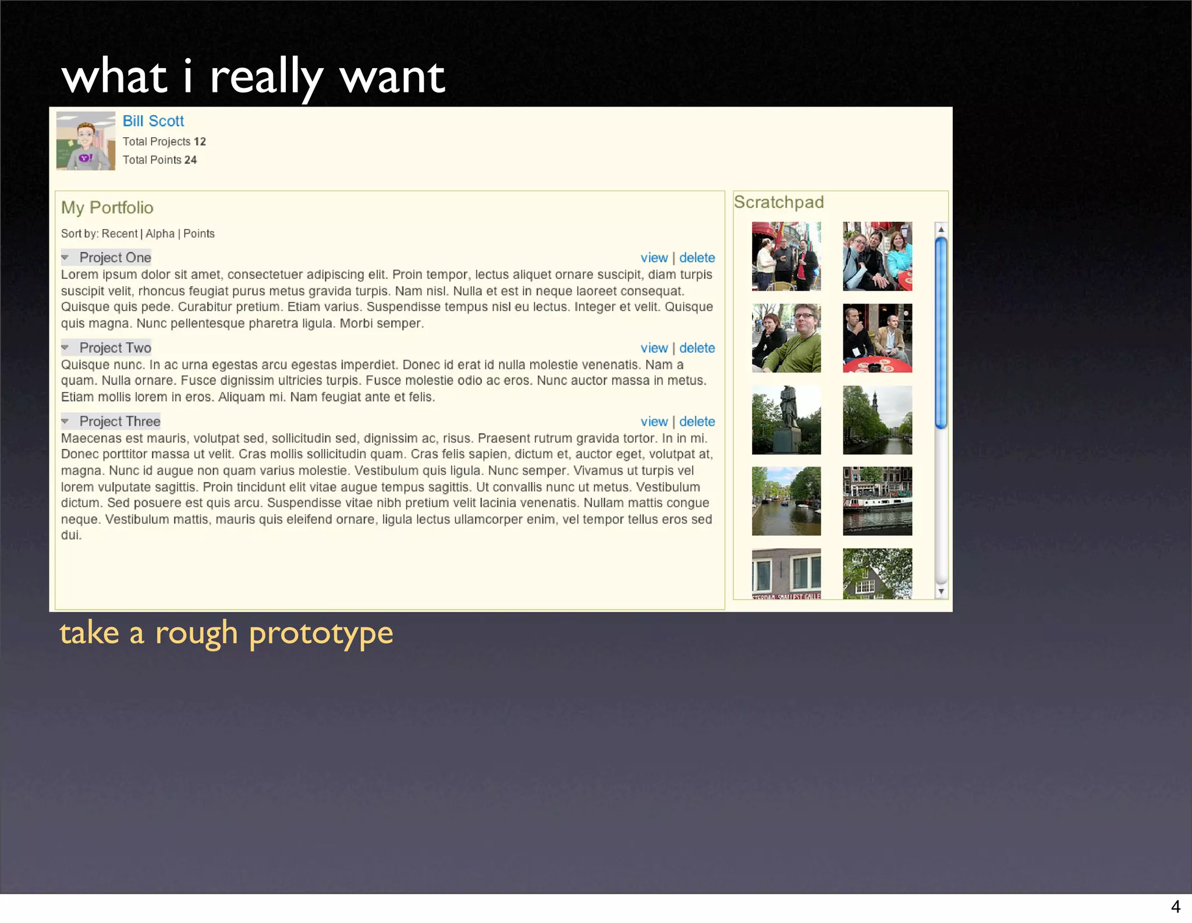Click the Project One title
Image resolution: width=1192 pixels, height=923 pixels.
tap(115, 258)
